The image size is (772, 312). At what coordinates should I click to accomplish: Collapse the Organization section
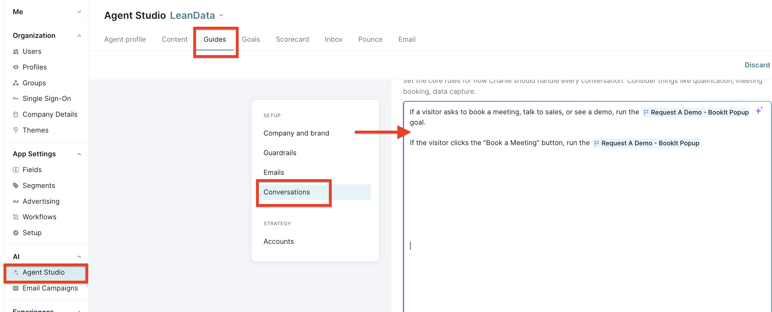pyautogui.click(x=79, y=36)
